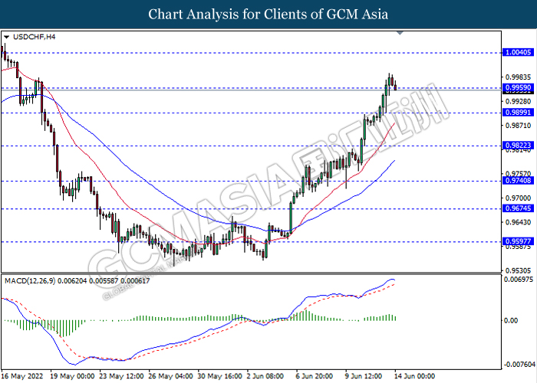Click the Chart Analysis for Clients header title
The height and width of the screenshot is (383, 537).
pyautogui.click(x=268, y=14)
